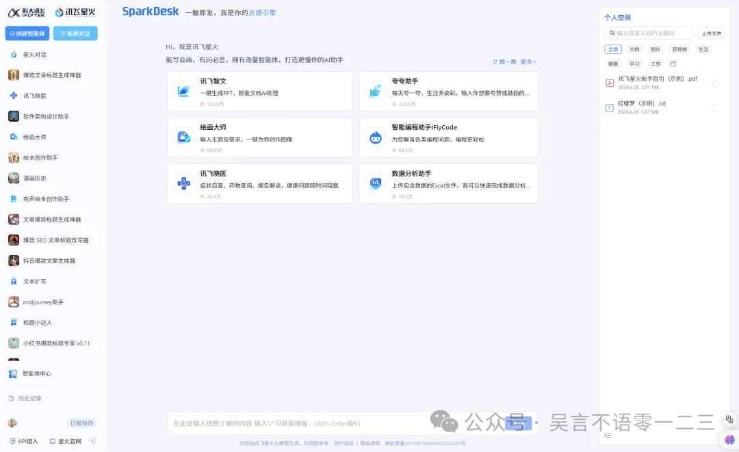The height and width of the screenshot is (452, 739).
Task: Open 绘画大师 icon in left sidebar
Action: click(14, 137)
